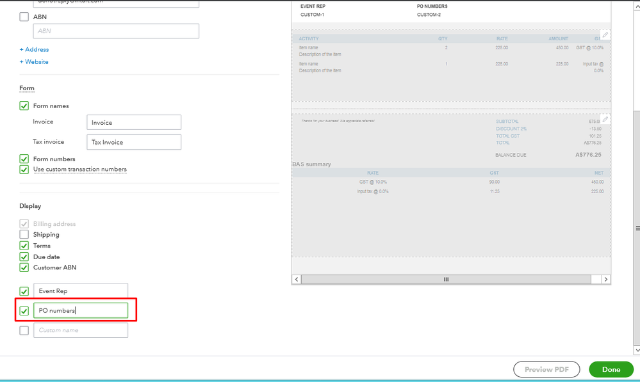Click the Form section heading
640x382 pixels.
(x=27, y=88)
